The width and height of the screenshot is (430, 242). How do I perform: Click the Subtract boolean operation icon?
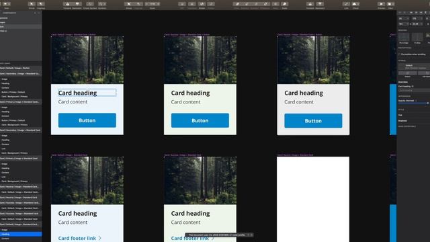pyautogui.click(x=247, y=4)
